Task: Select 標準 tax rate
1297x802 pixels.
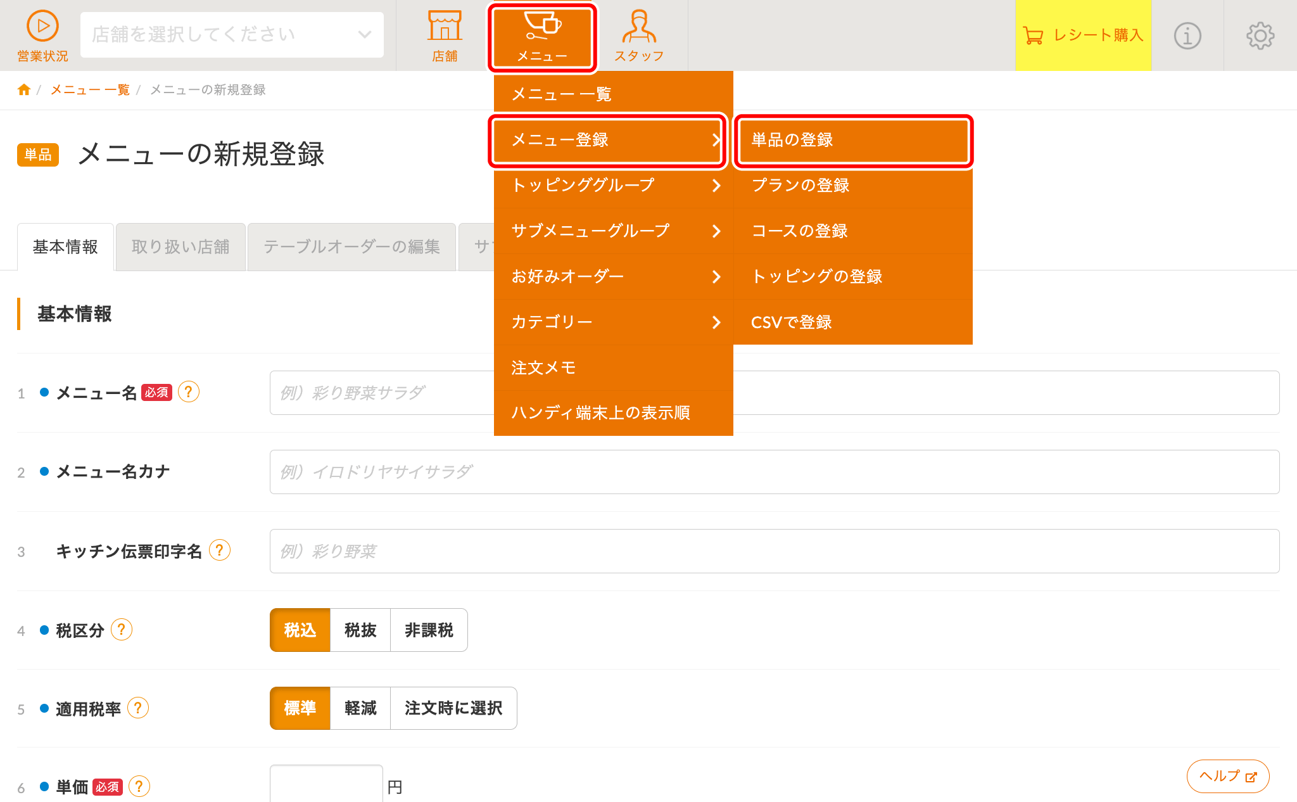Action: point(300,708)
